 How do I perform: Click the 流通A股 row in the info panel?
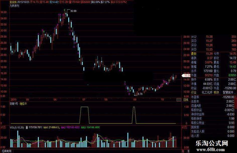(213, 106)
